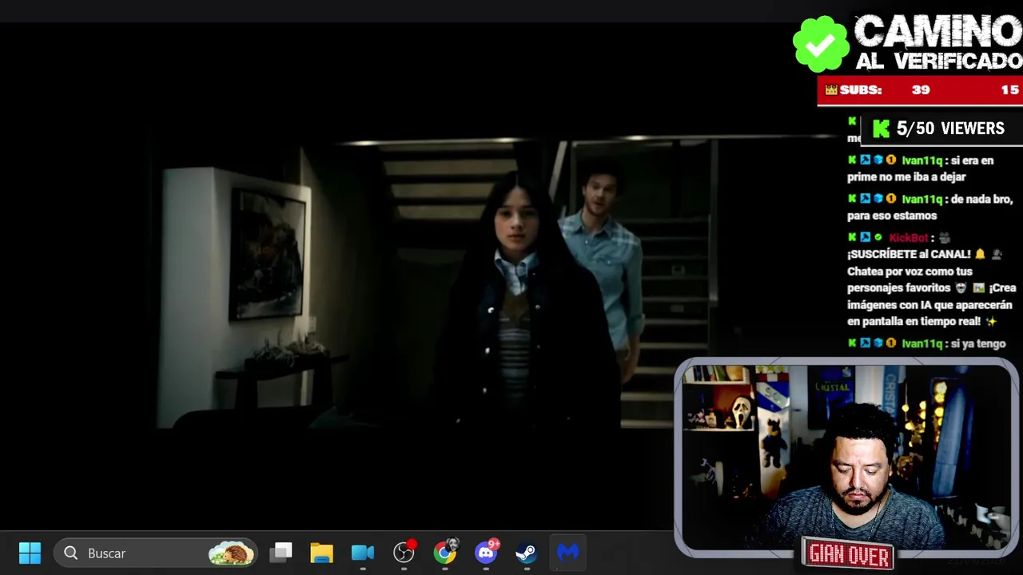Screen dimensions: 1023x575
Task: Open Steam from the taskbar
Action: click(526, 553)
